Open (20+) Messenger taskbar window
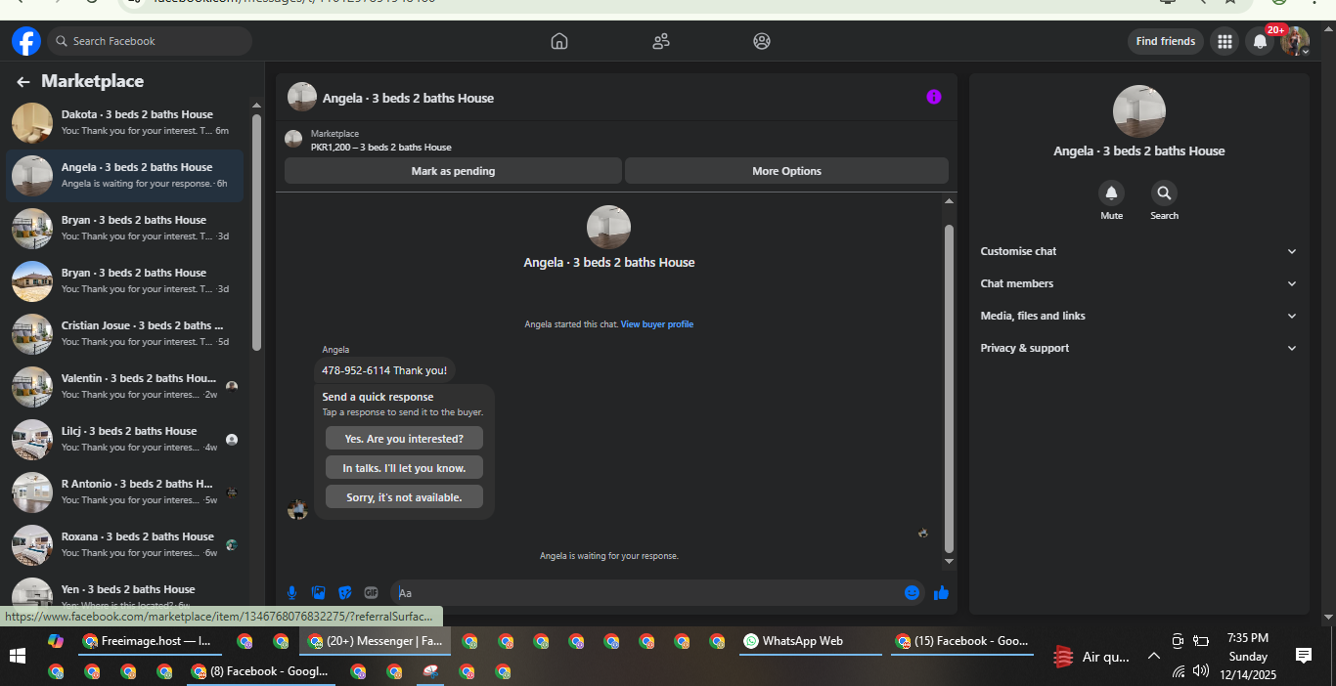 [376, 642]
